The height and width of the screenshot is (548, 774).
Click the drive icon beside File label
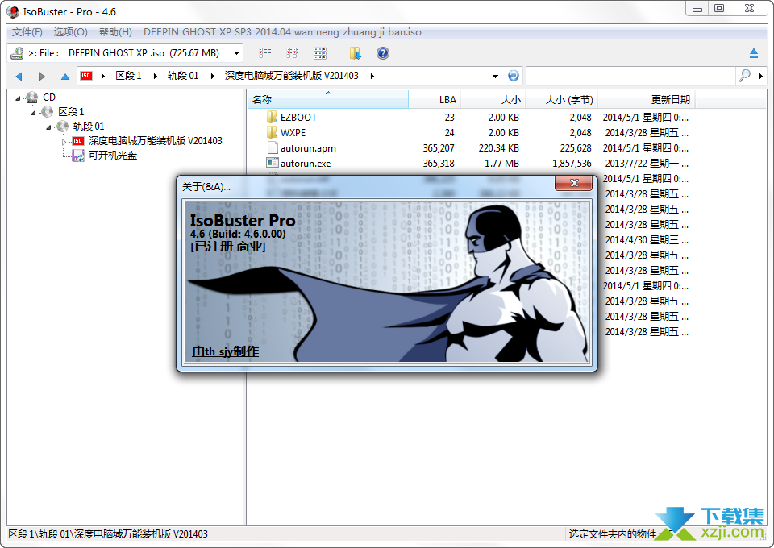(18, 52)
